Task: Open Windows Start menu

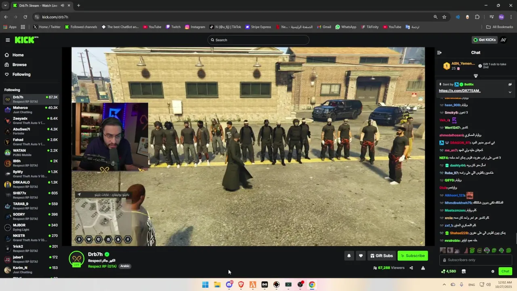Action: 205,285
